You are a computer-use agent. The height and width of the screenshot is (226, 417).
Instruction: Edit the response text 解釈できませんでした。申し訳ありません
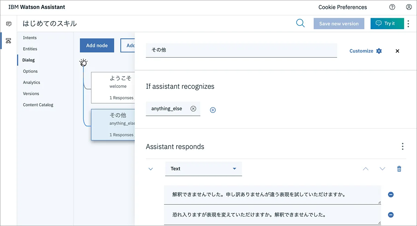[272, 195]
